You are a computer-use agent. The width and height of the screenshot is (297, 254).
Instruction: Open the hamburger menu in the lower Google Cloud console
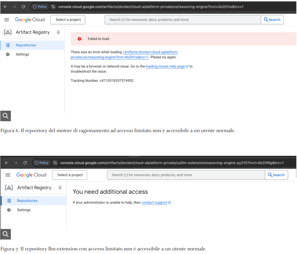click(x=8, y=175)
